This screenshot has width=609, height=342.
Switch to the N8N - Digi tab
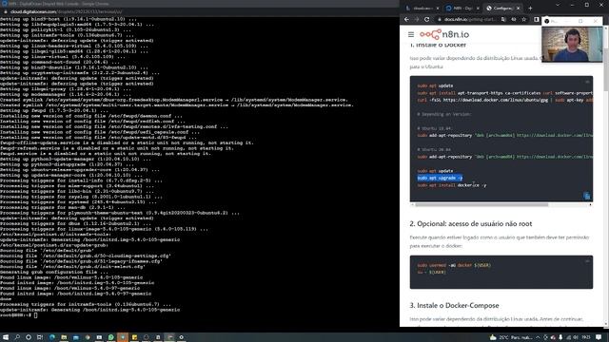click(x=462, y=9)
